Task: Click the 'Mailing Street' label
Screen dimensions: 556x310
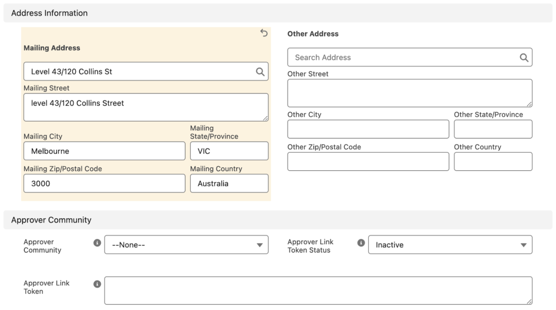Action: pyautogui.click(x=46, y=88)
